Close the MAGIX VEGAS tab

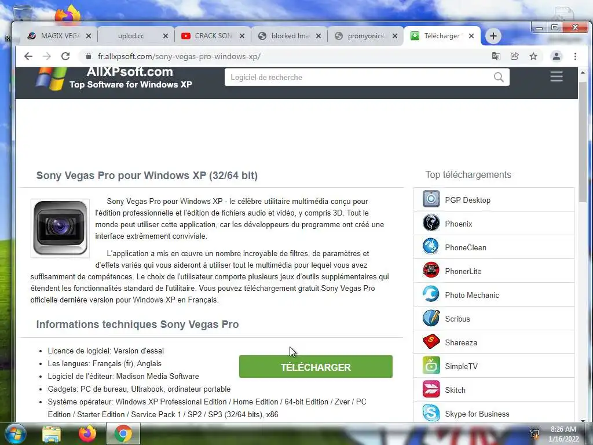pyautogui.click(x=89, y=36)
